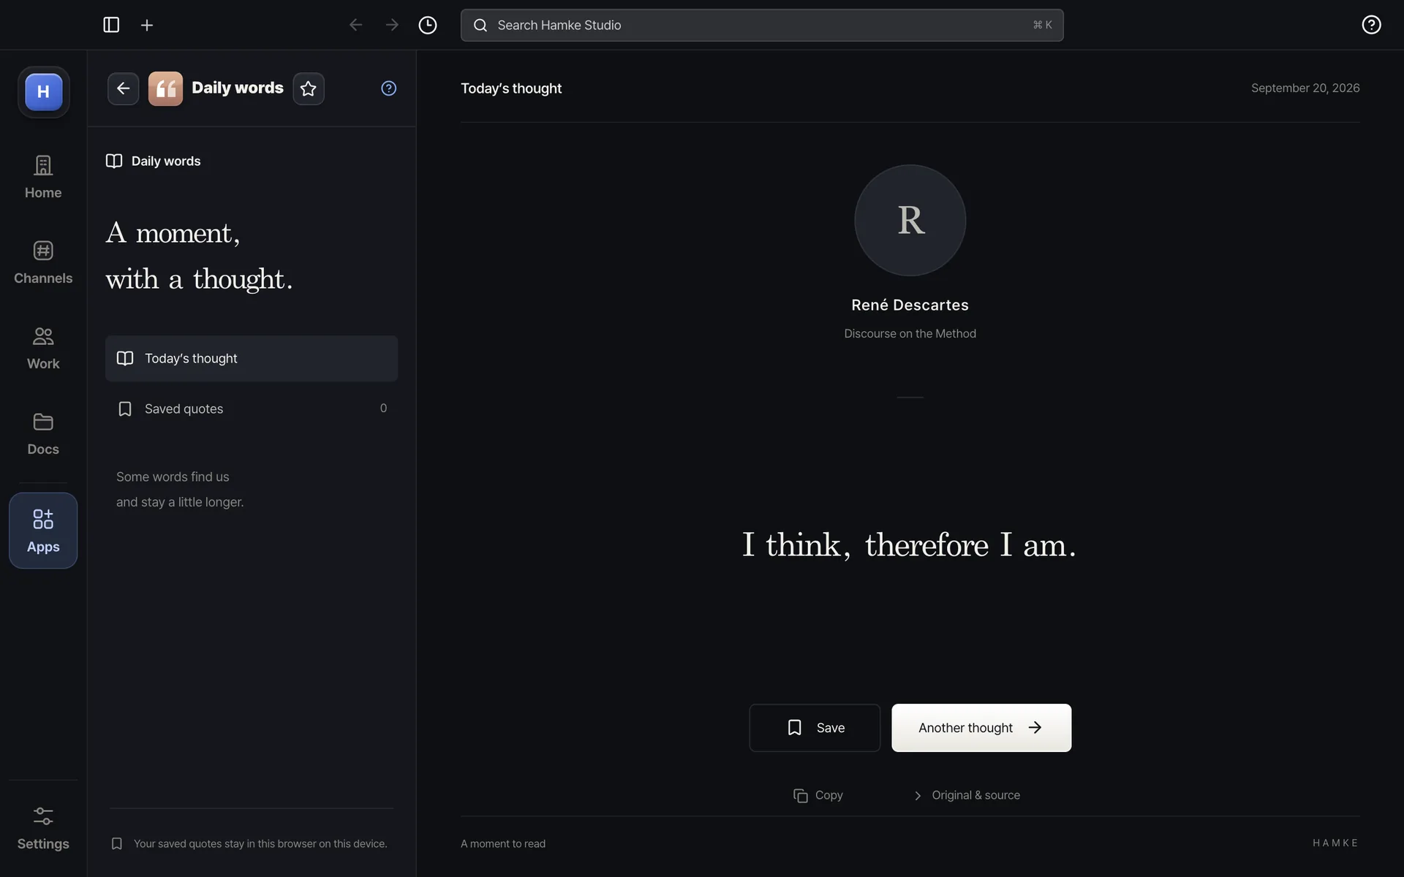Open Channels in the left rail
The height and width of the screenshot is (877, 1404).
(43, 262)
